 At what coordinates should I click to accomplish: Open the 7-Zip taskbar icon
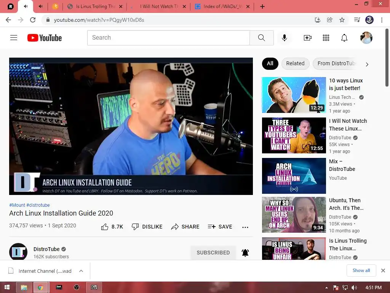(94, 287)
